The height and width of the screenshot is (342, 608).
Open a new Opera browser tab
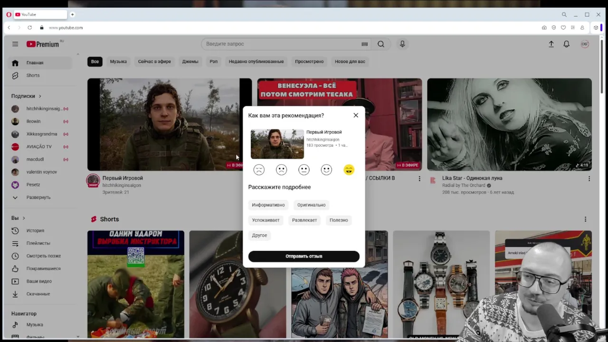[x=73, y=15]
